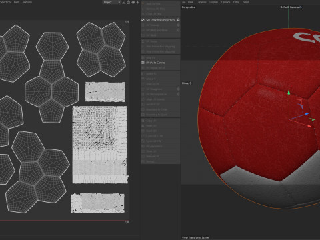Select large scattered rectangular UV island
Viewport: 320px width, 240px height.
click(100, 145)
